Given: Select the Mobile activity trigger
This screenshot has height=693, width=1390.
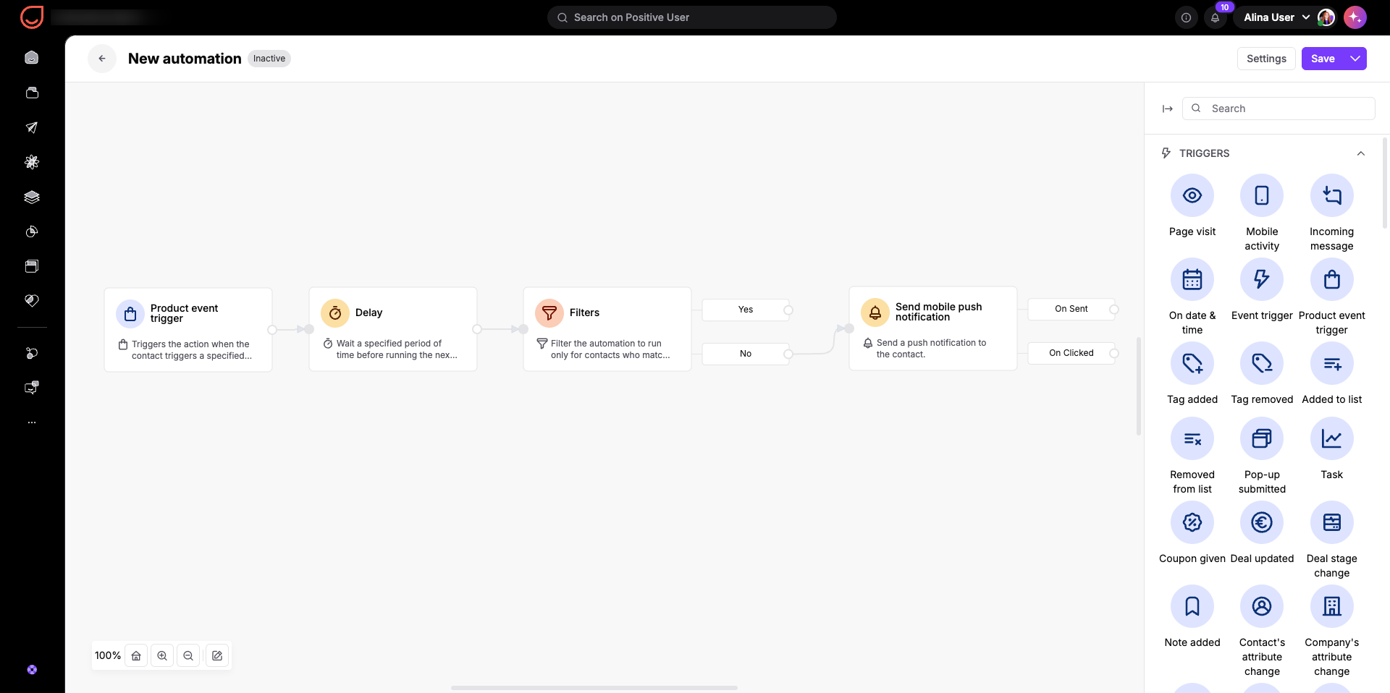Looking at the screenshot, I should 1262,195.
